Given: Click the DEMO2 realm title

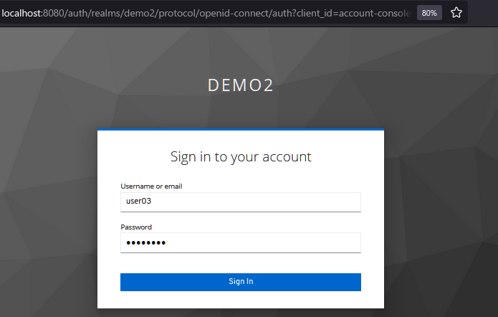Looking at the screenshot, I should (241, 85).
